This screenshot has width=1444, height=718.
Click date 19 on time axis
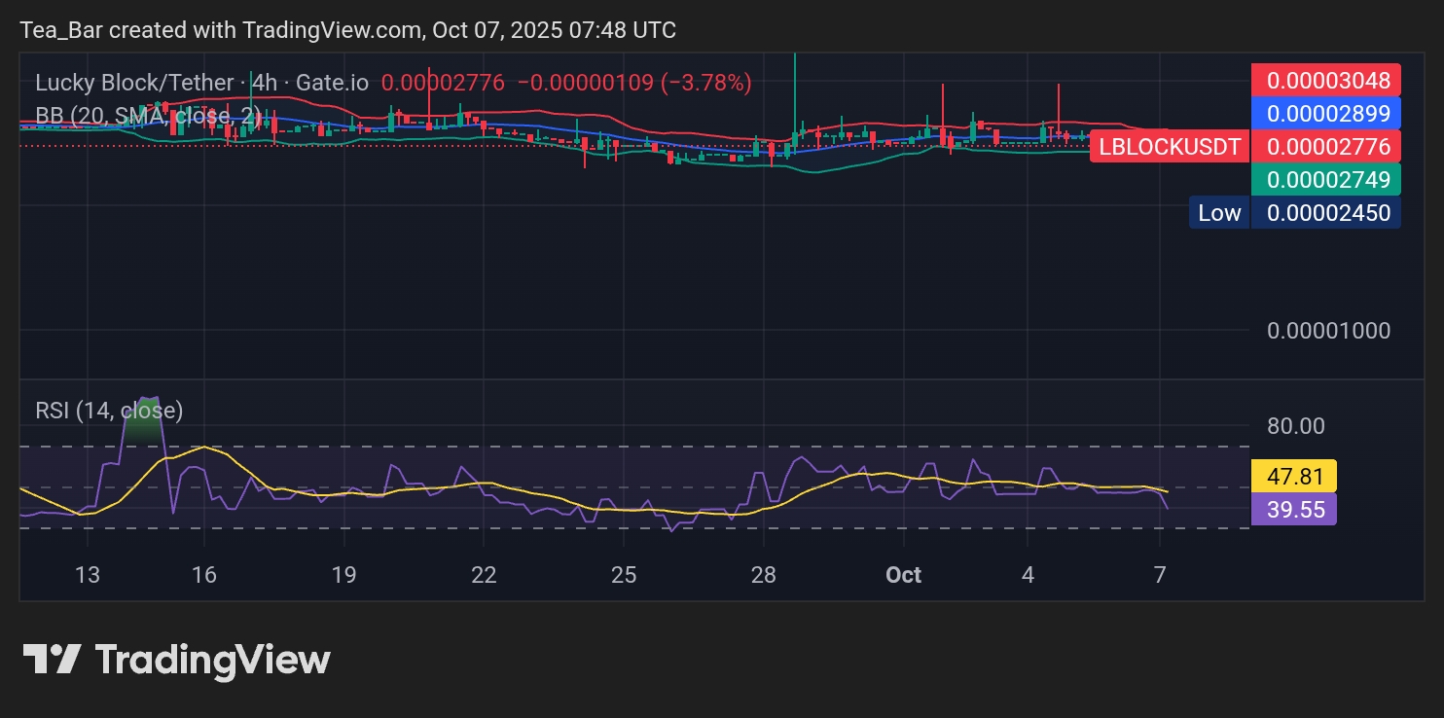(x=343, y=575)
